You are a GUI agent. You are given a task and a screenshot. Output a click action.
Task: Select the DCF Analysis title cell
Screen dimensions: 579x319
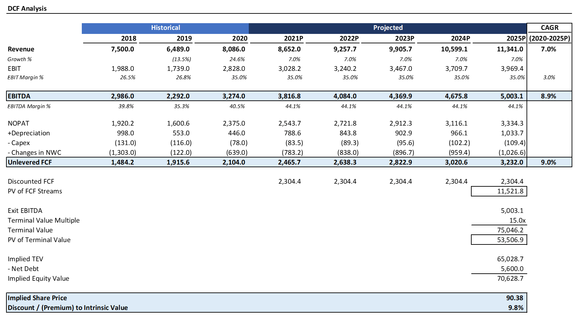(x=27, y=8)
